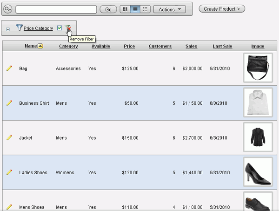Image resolution: width=279 pixels, height=211 pixels.
Task: Select the 'Bag' name cell
Action: [23, 68]
